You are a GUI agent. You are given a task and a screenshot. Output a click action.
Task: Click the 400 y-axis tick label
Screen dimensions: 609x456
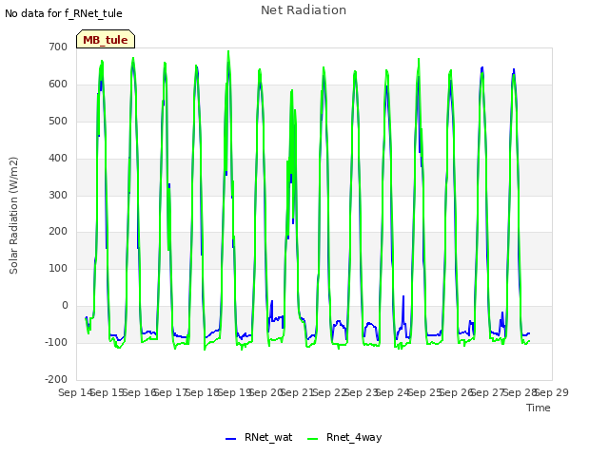click(58, 159)
